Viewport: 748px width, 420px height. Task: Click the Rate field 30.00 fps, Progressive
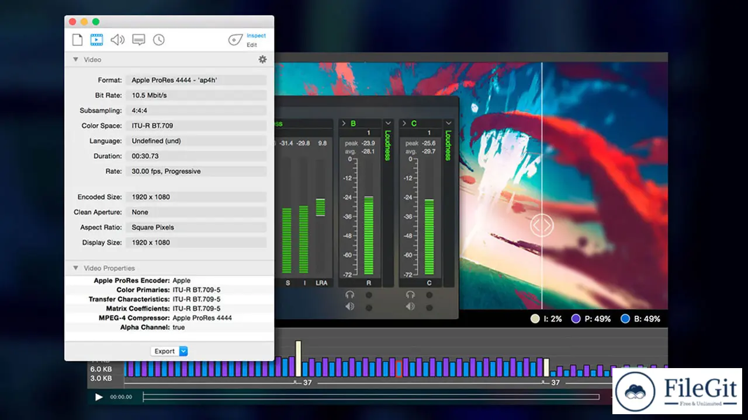pos(197,171)
